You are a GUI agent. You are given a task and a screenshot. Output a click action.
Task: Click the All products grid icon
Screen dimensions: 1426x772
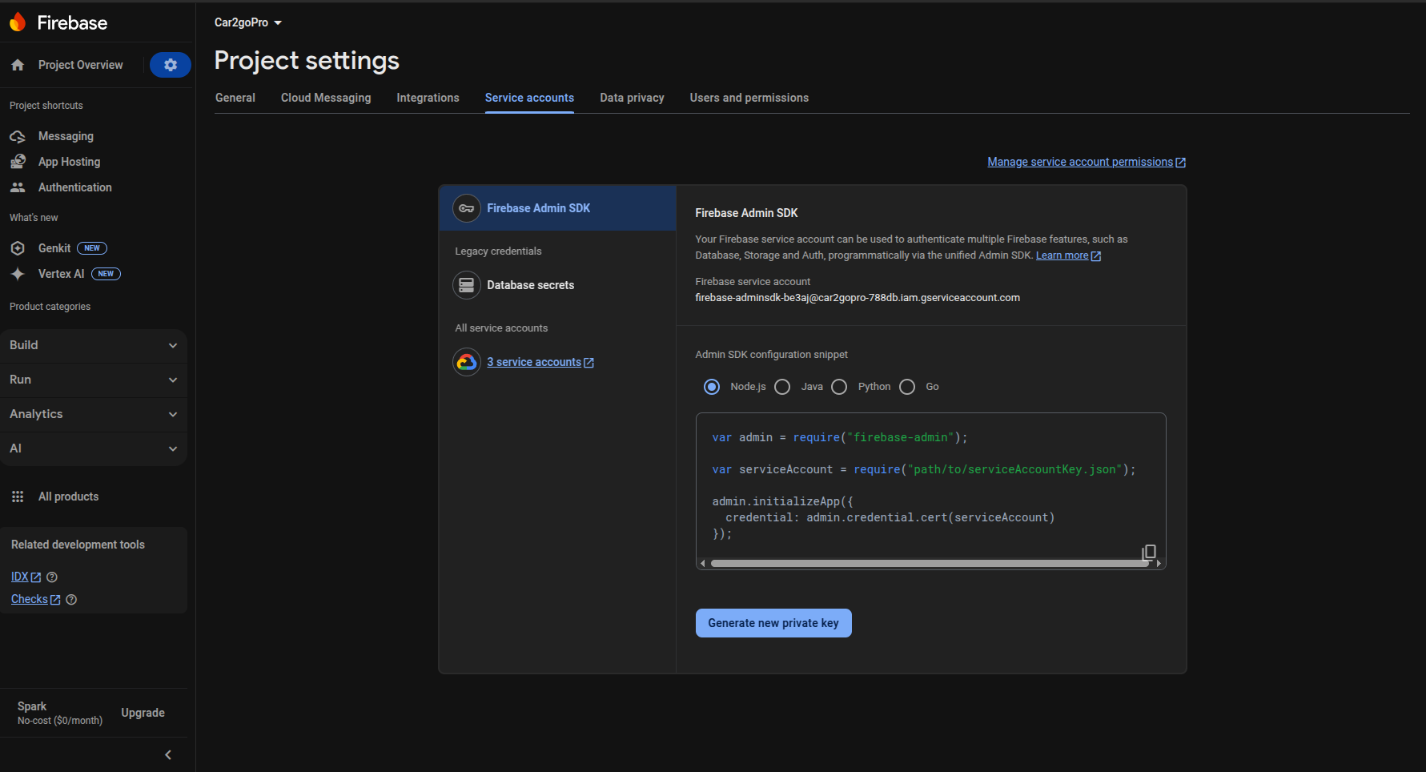[x=18, y=497]
